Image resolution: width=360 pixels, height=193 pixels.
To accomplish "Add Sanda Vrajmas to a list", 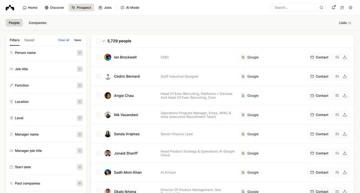I will point(337,134).
